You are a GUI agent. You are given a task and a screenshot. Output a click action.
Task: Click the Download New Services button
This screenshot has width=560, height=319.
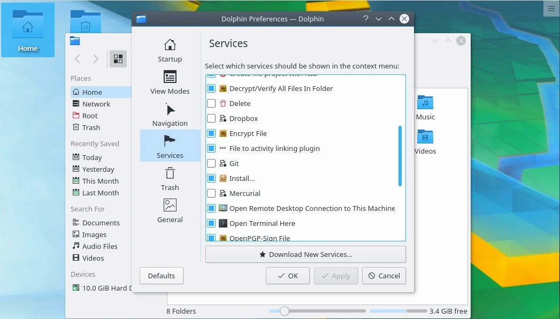[305, 254]
